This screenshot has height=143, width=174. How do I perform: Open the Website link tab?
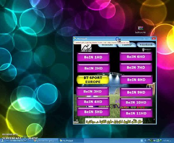pyautogui.click(x=107, y=45)
